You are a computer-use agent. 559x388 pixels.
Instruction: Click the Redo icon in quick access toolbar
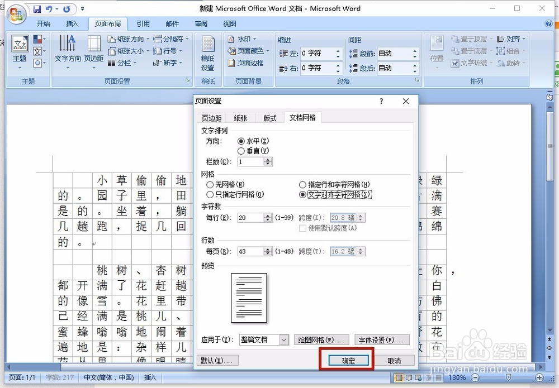pyautogui.click(x=67, y=9)
